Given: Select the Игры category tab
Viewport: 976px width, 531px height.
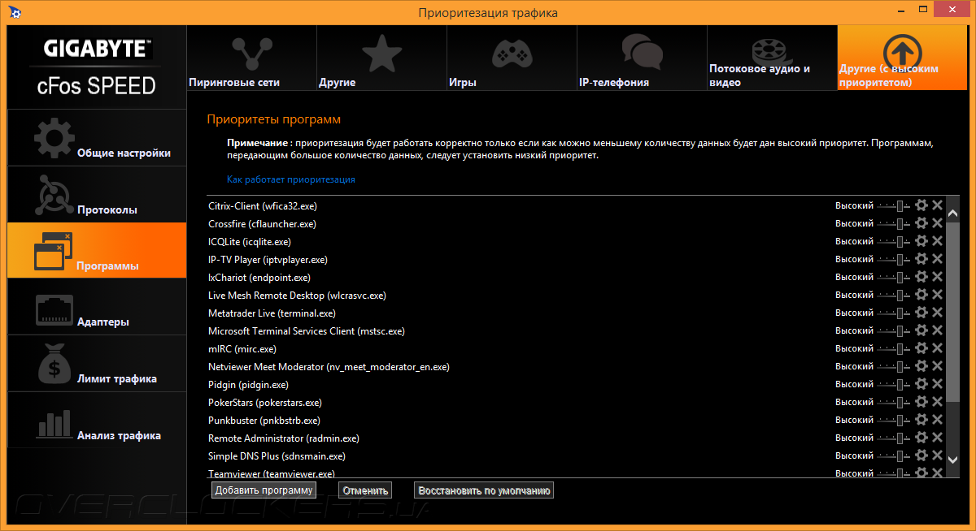Looking at the screenshot, I should [511, 58].
